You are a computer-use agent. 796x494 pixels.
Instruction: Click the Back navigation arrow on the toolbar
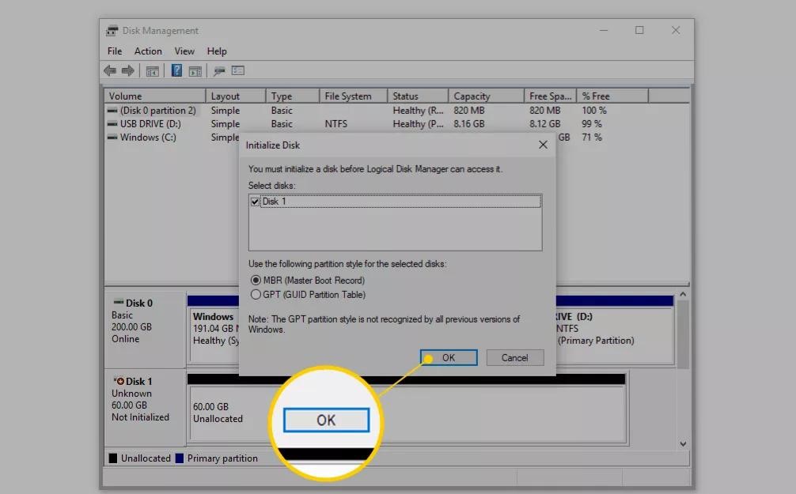(x=108, y=70)
